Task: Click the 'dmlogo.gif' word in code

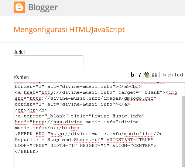Action: point(139,98)
